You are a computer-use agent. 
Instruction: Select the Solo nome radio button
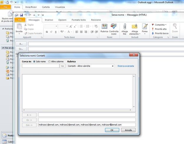coord(34,62)
